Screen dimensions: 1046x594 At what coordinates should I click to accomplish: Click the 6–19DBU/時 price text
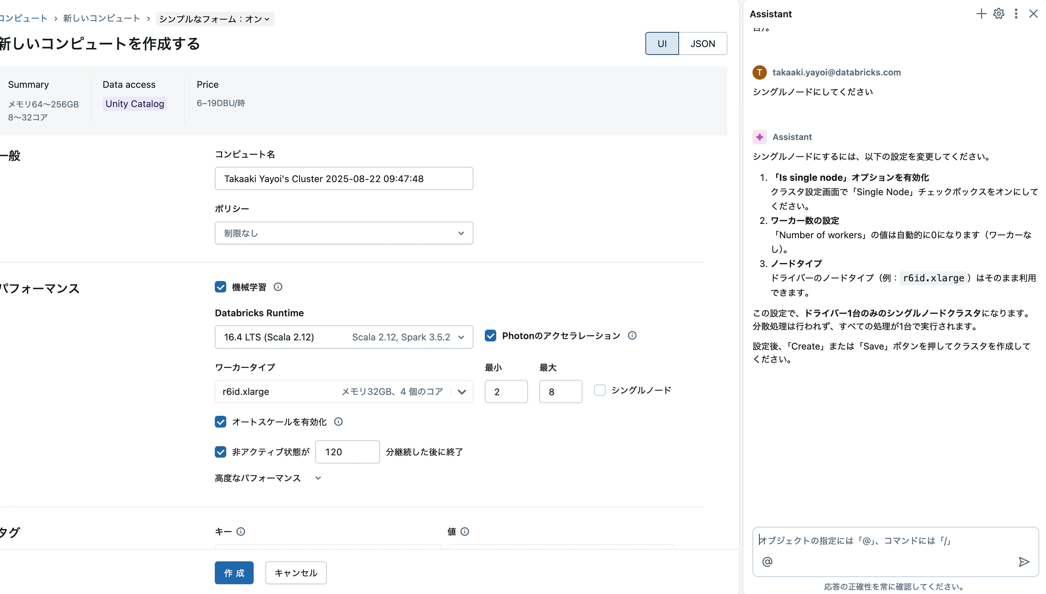pos(221,103)
